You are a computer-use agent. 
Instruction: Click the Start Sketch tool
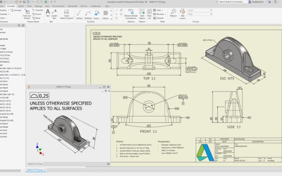[142, 14]
